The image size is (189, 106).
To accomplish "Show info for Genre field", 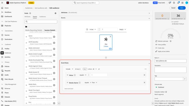I will click(54, 37).
